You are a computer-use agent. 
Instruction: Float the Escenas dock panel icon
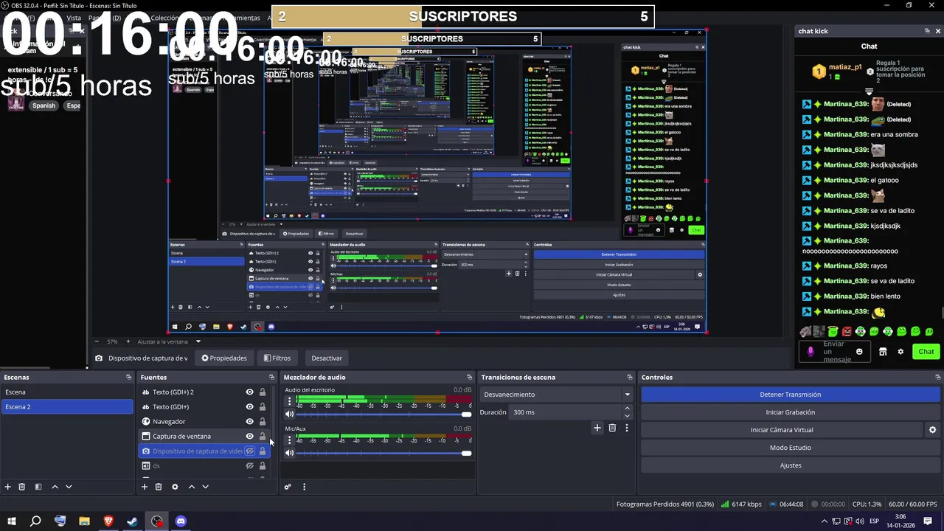coord(128,378)
